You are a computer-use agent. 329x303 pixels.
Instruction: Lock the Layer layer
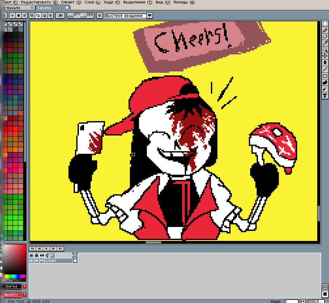[x=37, y=261]
